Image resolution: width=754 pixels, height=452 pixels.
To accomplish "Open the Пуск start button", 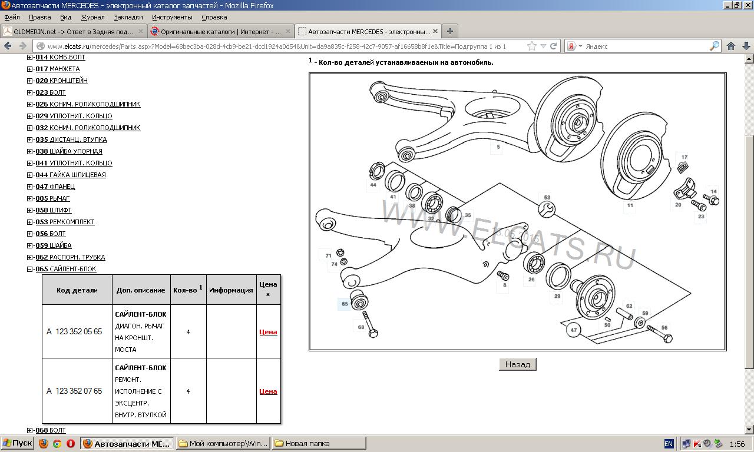I will click(17, 443).
